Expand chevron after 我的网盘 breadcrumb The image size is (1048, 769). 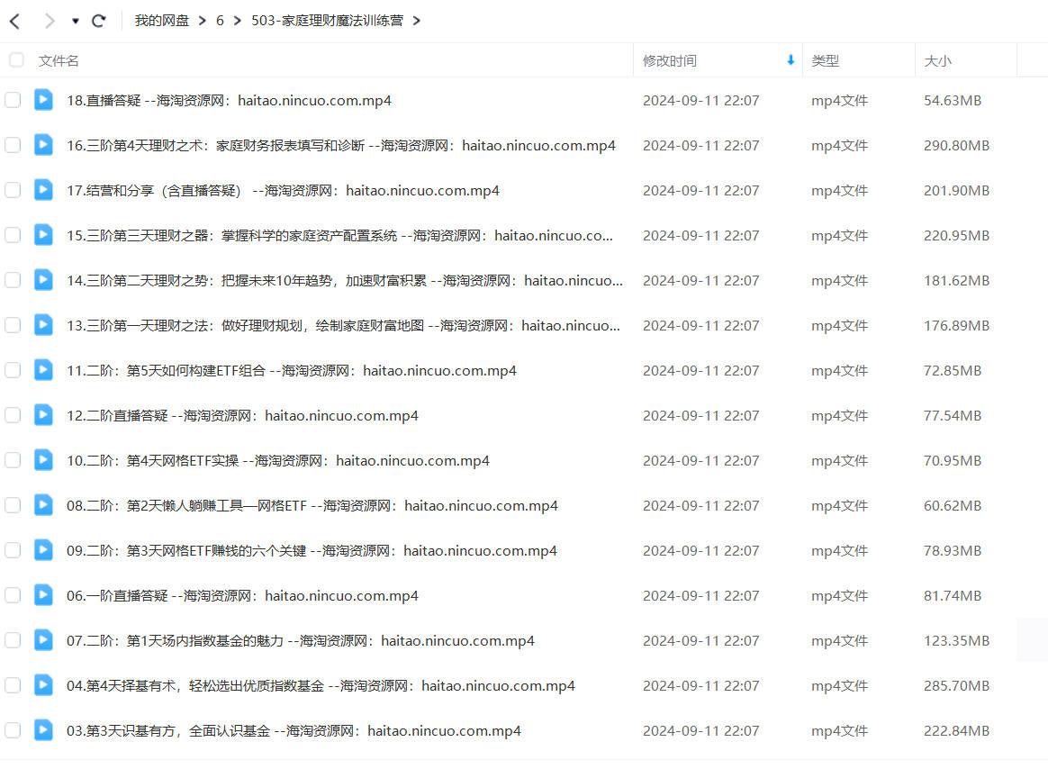[203, 21]
